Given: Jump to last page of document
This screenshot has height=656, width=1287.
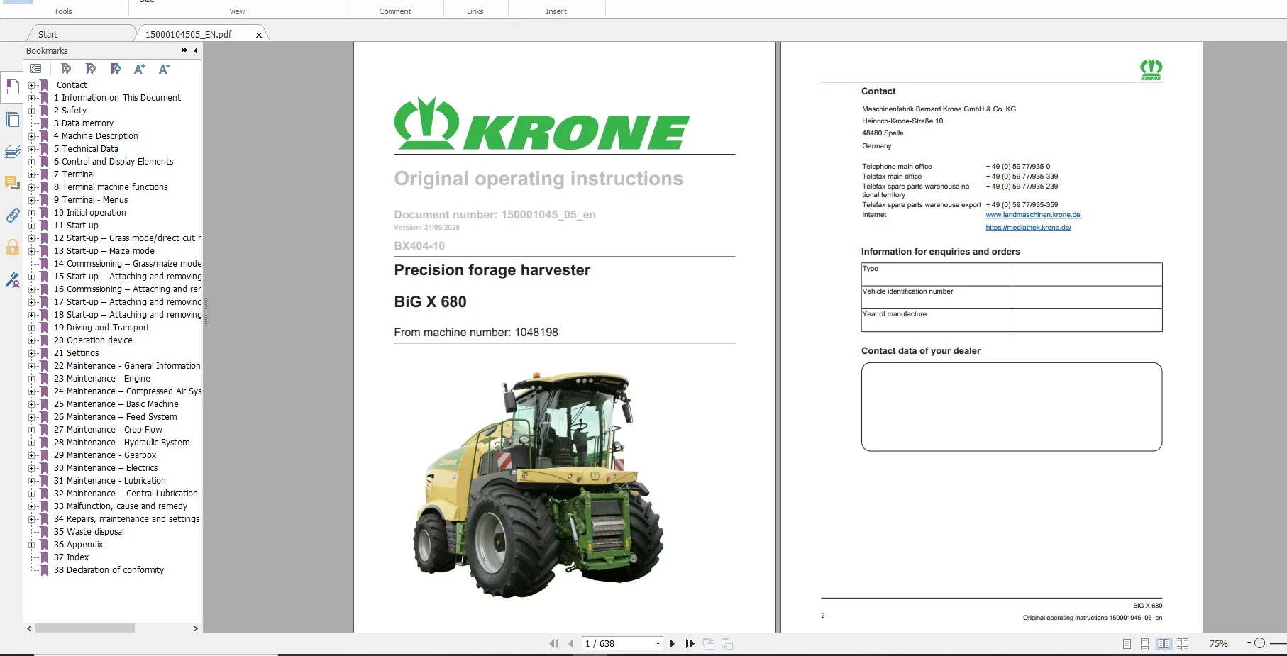Looking at the screenshot, I should point(690,643).
